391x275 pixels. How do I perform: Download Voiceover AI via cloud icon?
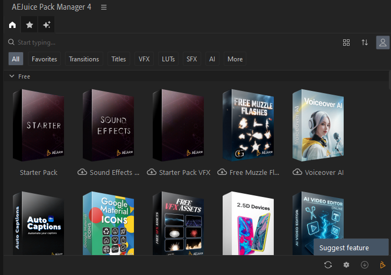click(x=297, y=172)
